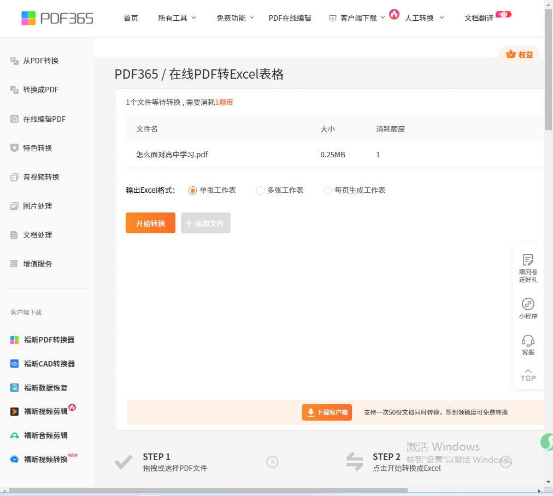The image size is (553, 496).
Task: Click the orange 1额度 quota text
Action: pos(224,102)
